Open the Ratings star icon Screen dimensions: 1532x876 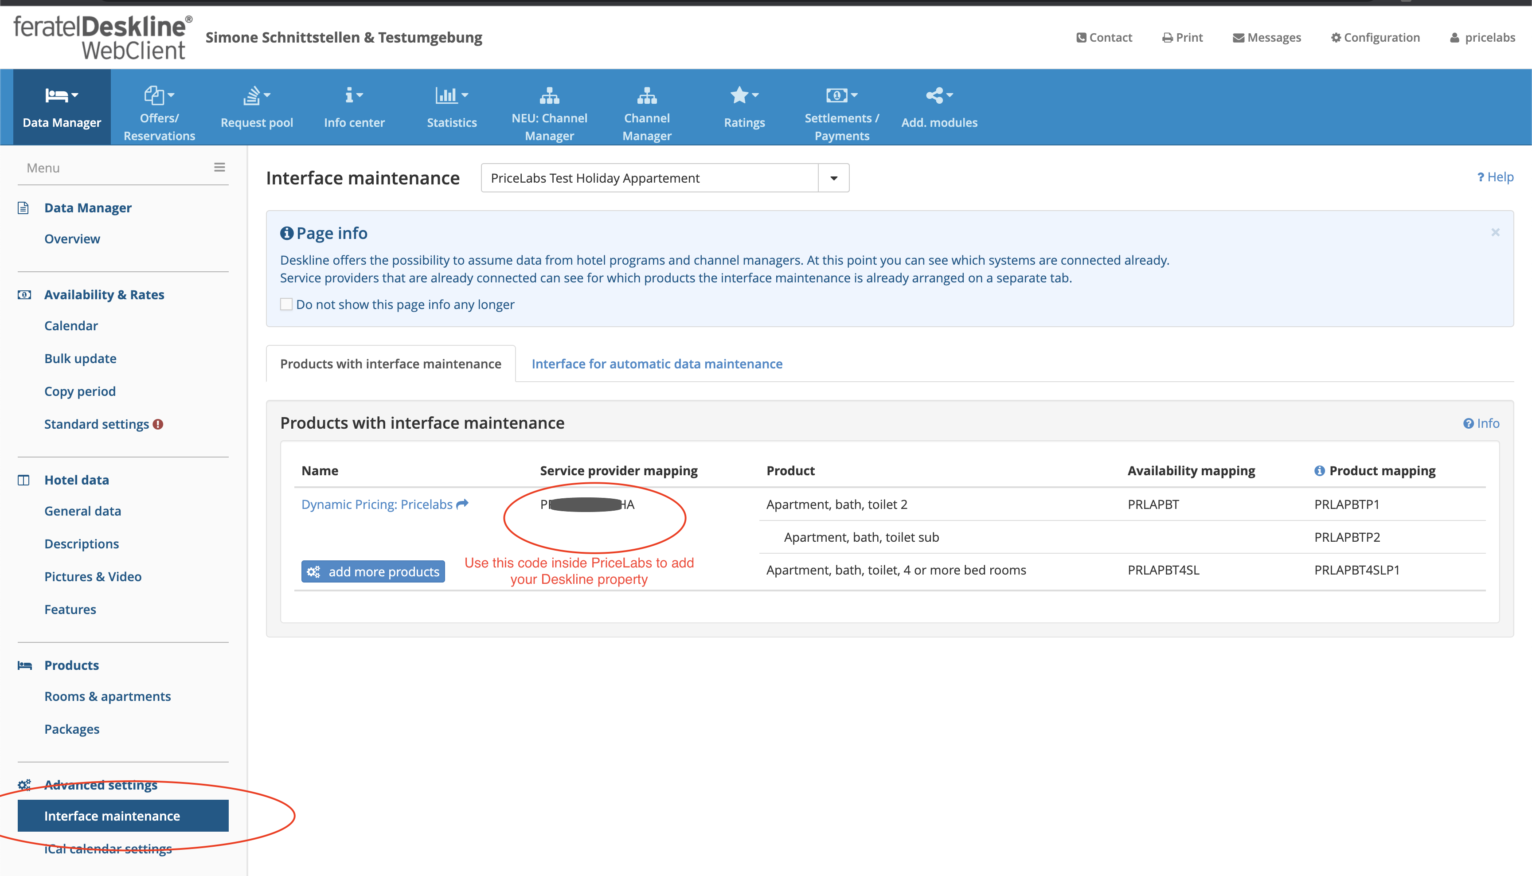point(739,95)
